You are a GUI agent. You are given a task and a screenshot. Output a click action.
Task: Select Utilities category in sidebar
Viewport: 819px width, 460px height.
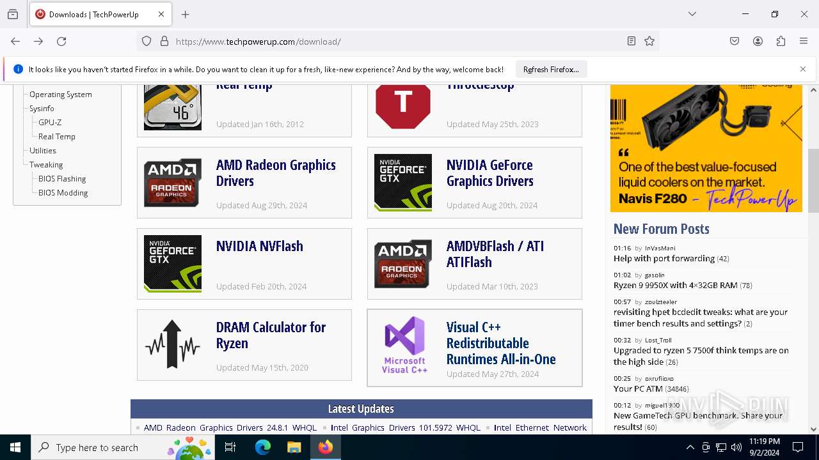(x=43, y=151)
